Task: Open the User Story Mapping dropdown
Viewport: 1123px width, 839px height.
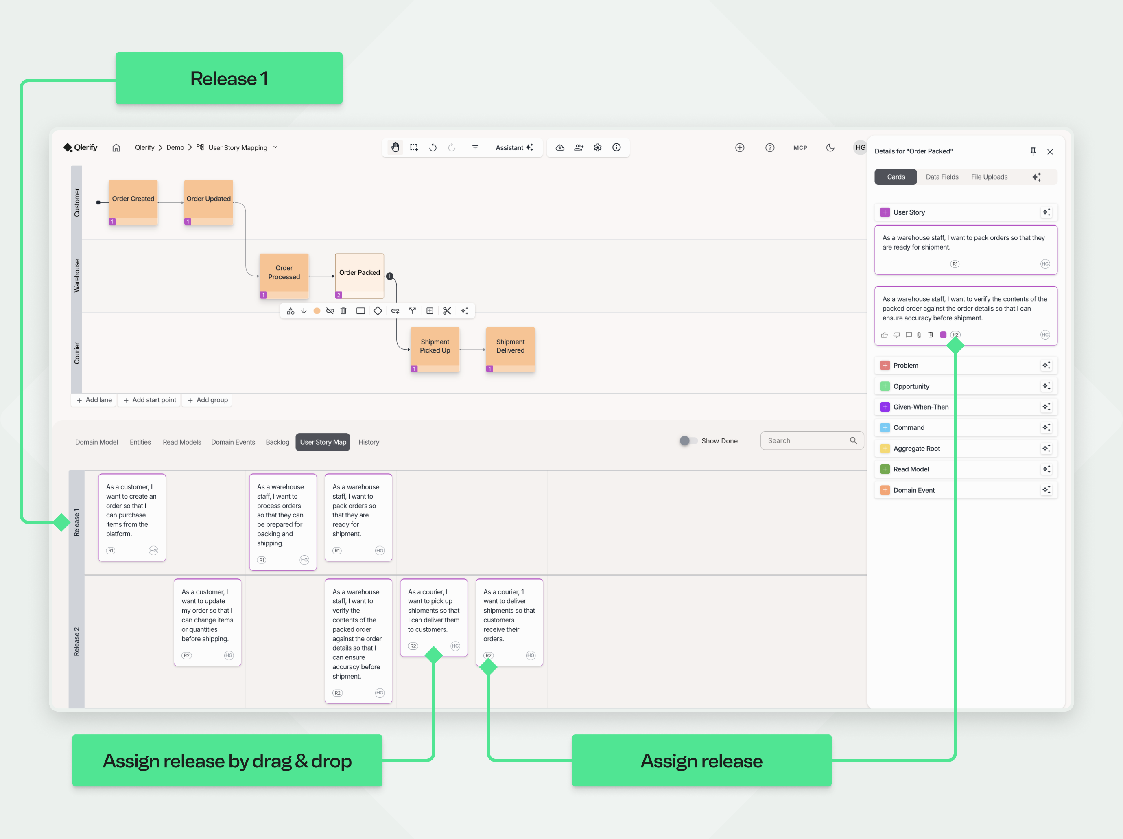Action: pos(275,147)
